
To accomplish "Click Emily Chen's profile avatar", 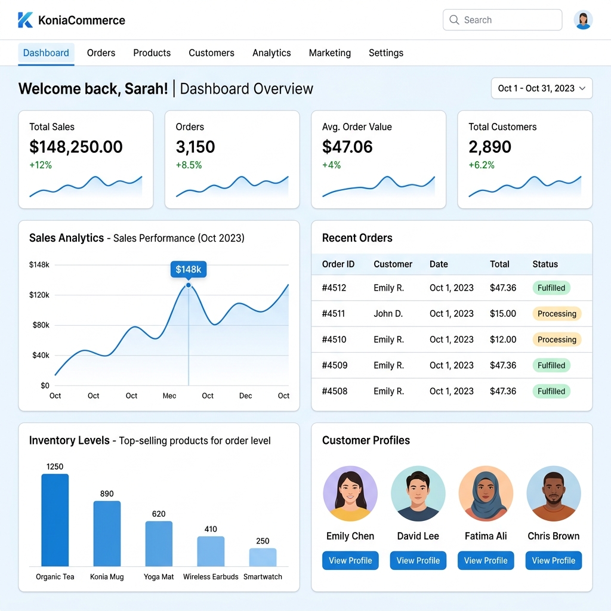I will click(350, 493).
